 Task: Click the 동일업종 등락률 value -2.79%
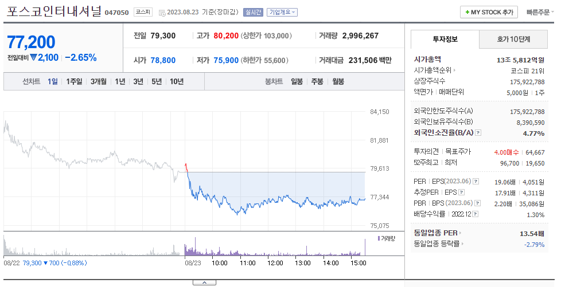535,245
